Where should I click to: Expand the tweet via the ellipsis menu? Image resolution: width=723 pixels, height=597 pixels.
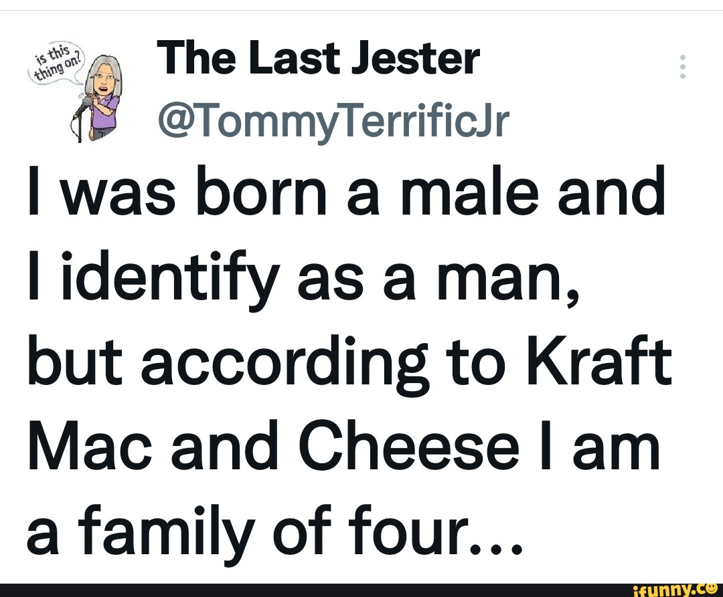(x=682, y=67)
